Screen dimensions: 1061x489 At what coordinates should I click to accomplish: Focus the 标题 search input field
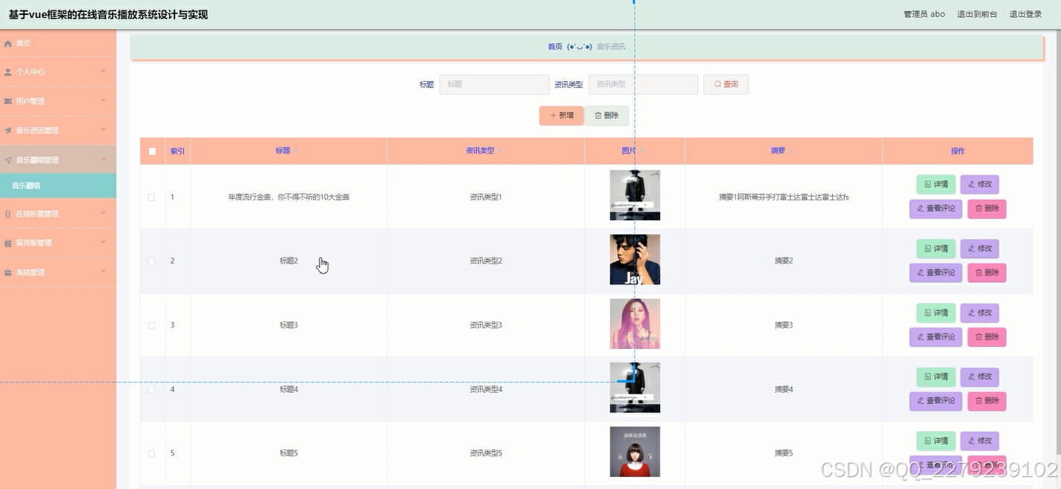click(494, 85)
